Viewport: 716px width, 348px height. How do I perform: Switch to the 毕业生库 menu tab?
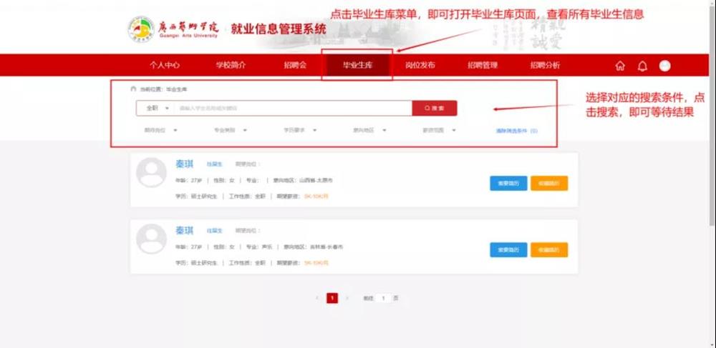357,66
